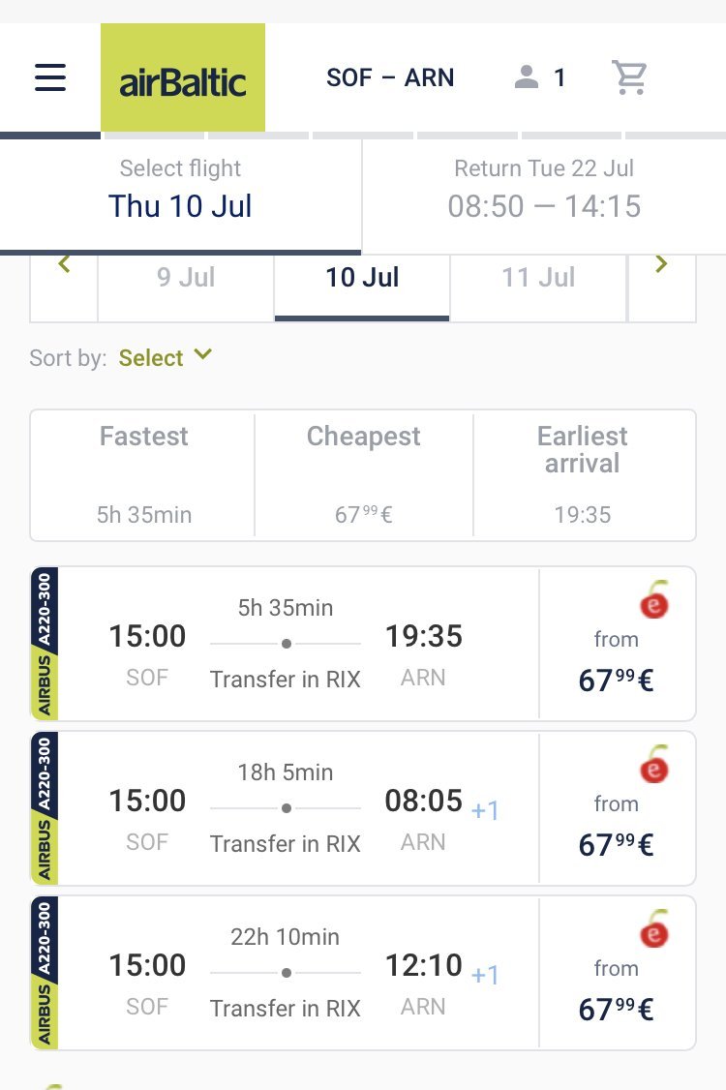Open the hamburger navigation menu

(x=50, y=77)
